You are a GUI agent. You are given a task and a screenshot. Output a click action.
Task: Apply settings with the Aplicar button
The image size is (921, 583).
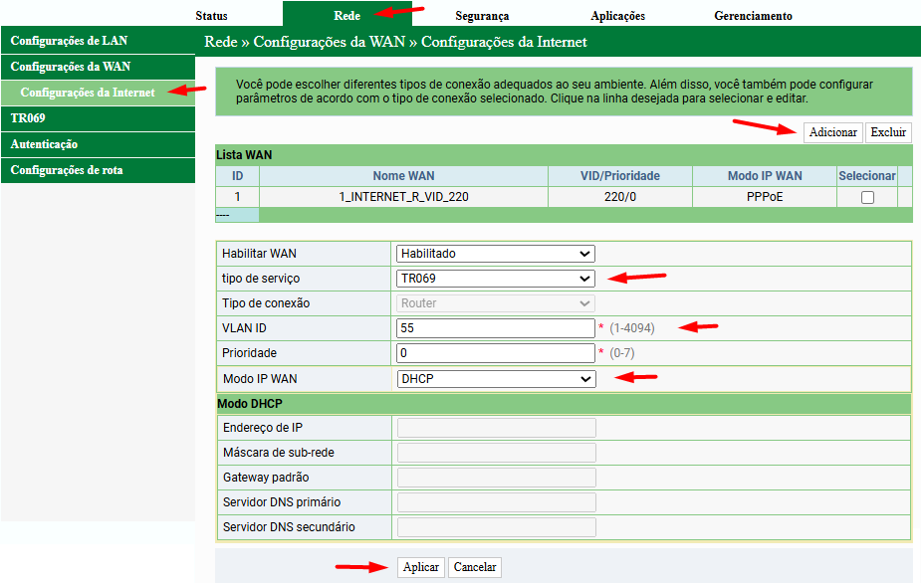(x=420, y=567)
